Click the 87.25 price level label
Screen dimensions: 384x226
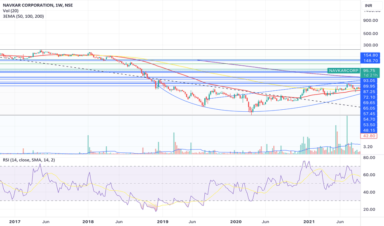369,92
